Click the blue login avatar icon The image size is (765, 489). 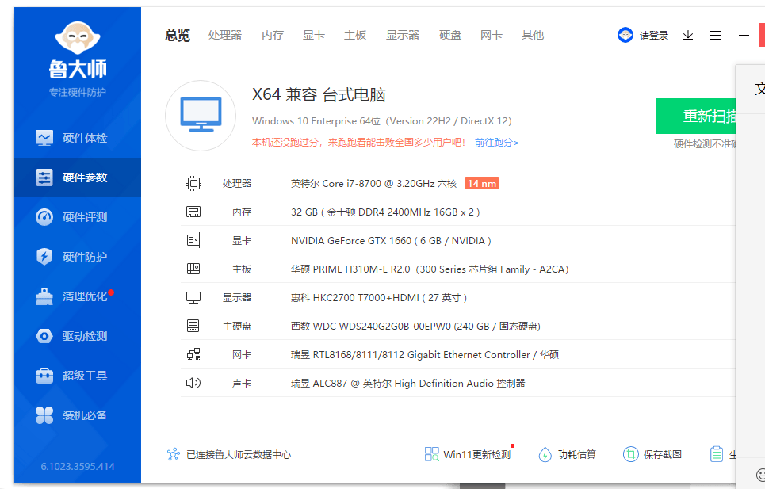tap(625, 35)
